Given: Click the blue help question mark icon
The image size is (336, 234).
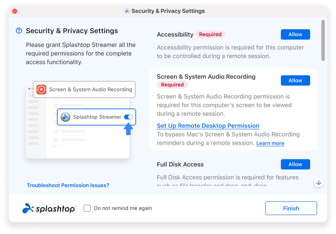Looking at the screenshot, I should [x=19, y=31].
